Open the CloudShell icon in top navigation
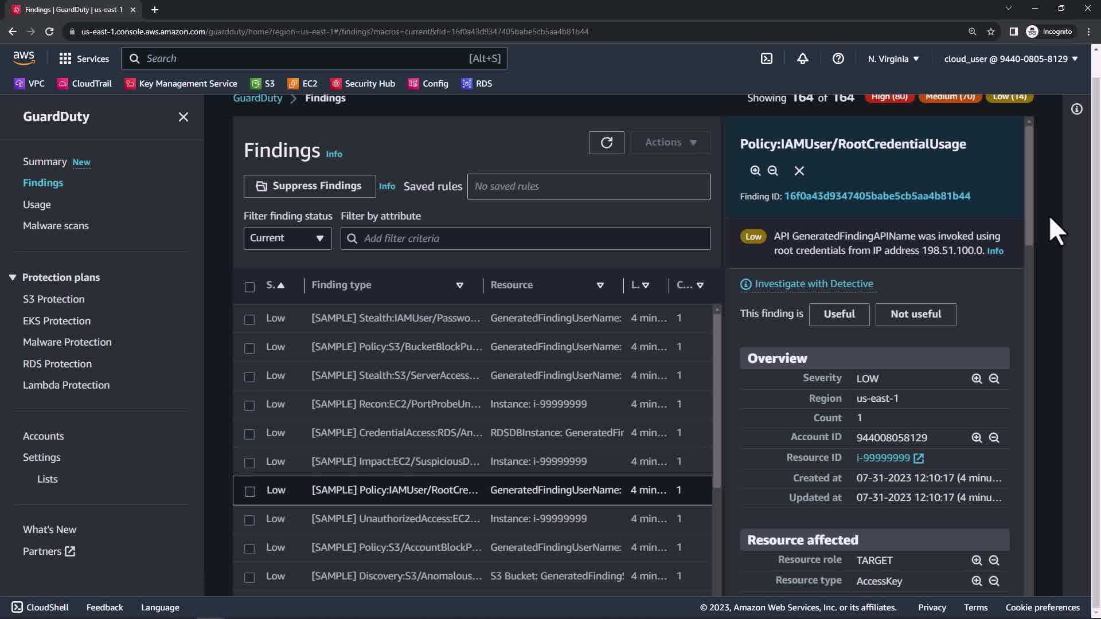This screenshot has width=1101, height=619. tap(767, 58)
